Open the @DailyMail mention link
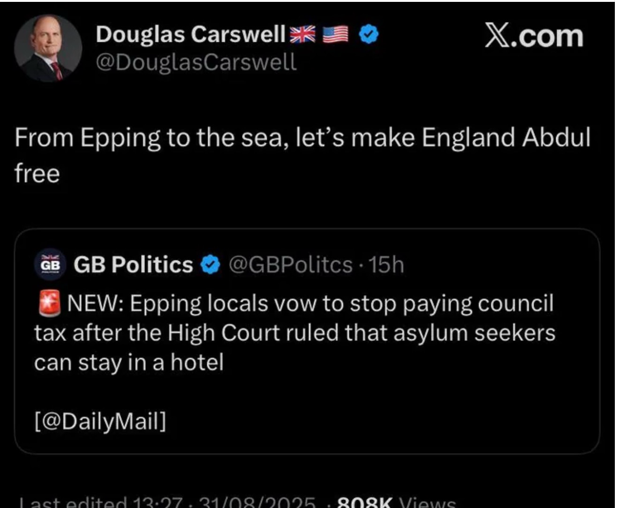This screenshot has width=620, height=508. click(100, 420)
